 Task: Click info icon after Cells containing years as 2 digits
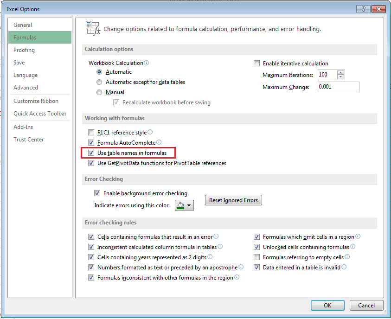point(210,257)
